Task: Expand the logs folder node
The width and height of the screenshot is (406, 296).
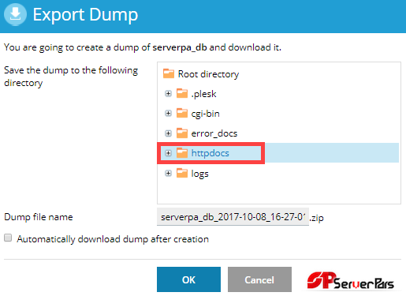Action: tap(168, 173)
